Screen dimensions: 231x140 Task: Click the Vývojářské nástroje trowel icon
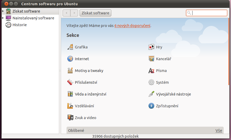tap(151, 94)
